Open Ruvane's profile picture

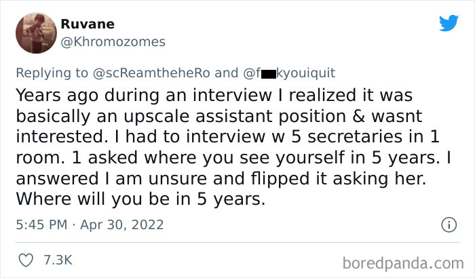click(x=34, y=33)
